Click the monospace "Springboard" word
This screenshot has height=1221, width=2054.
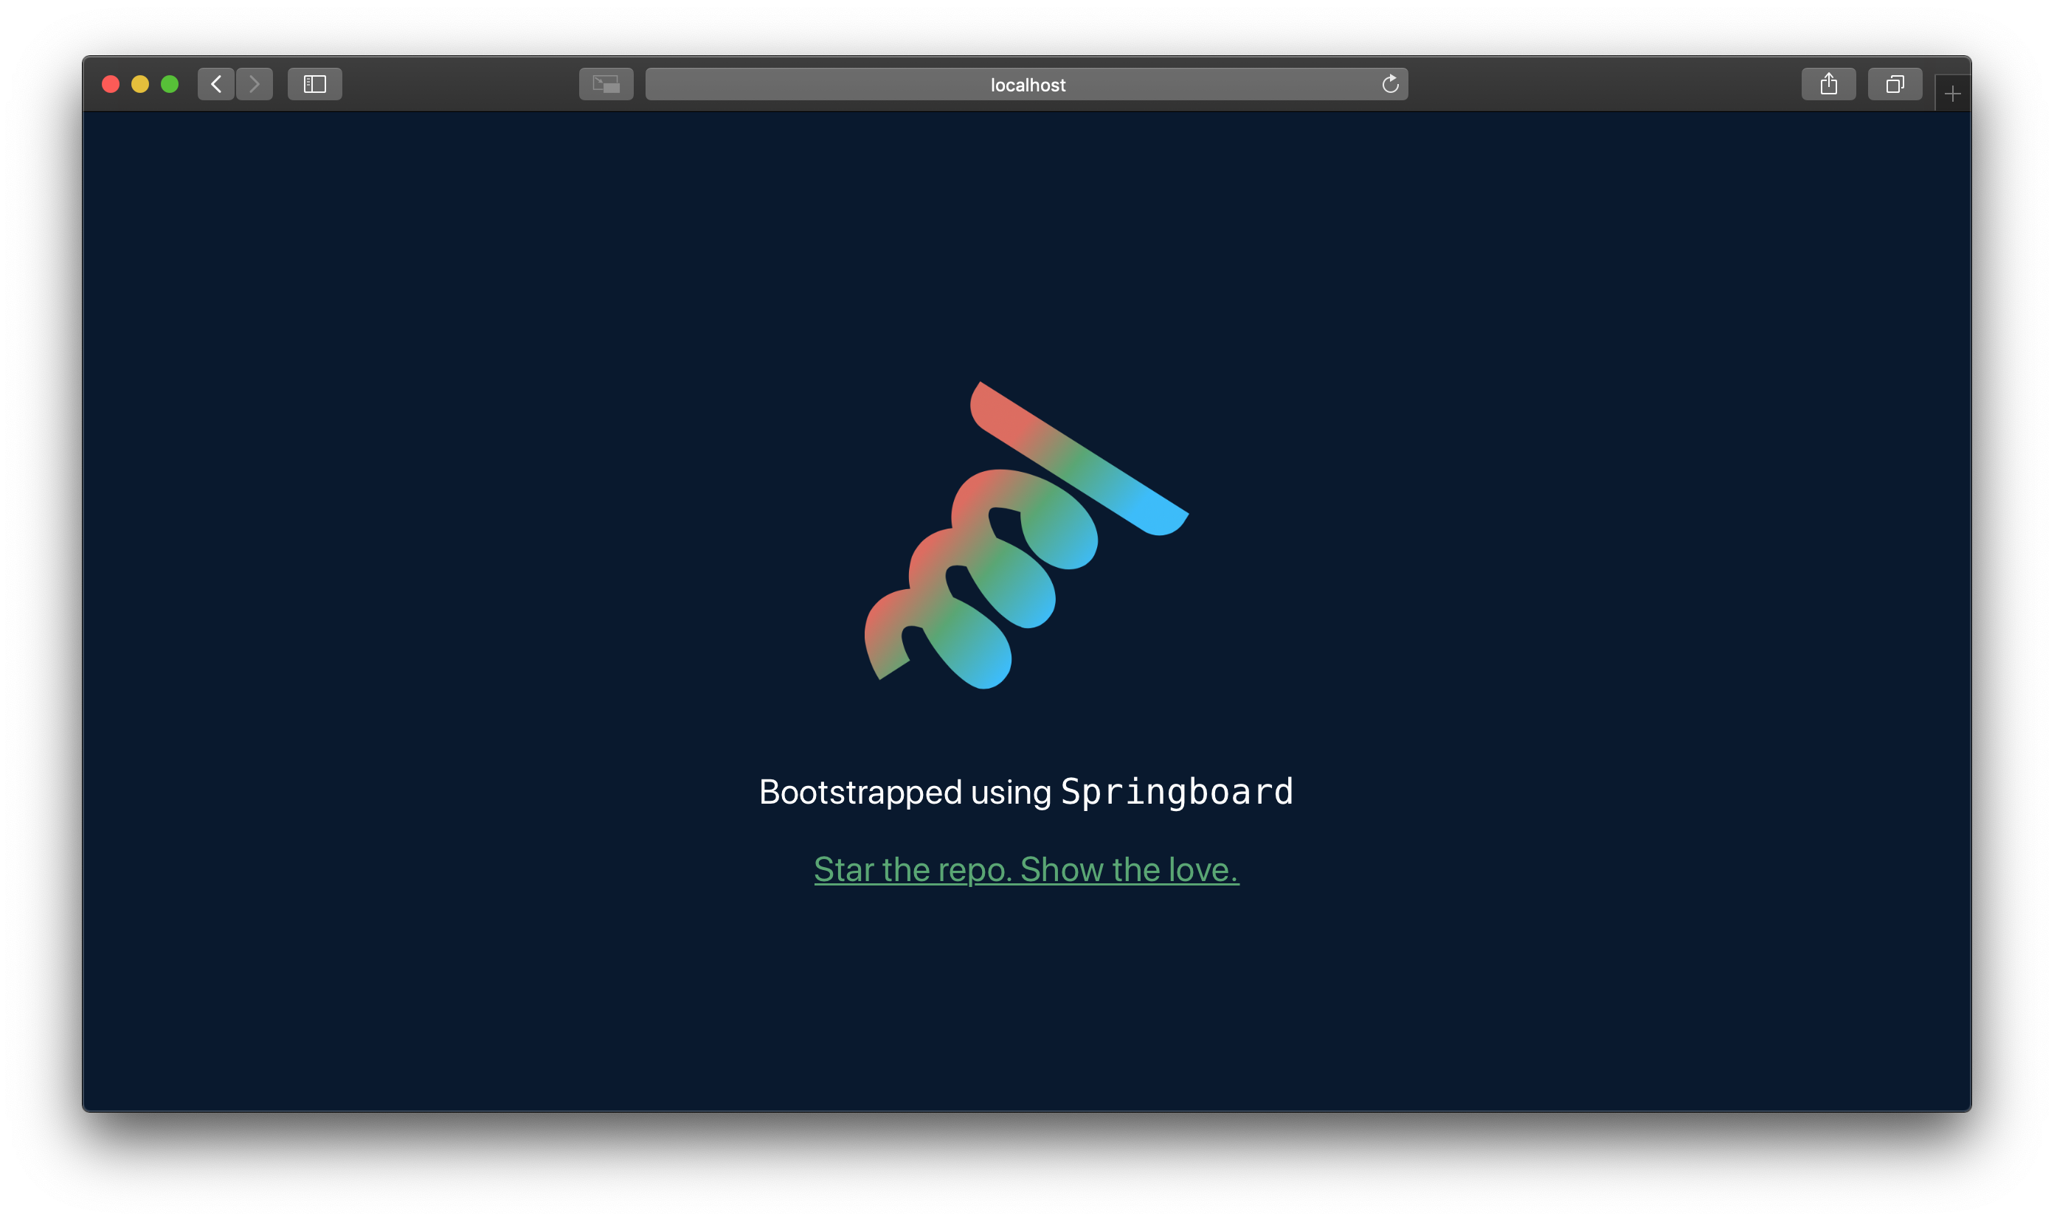1177,791
